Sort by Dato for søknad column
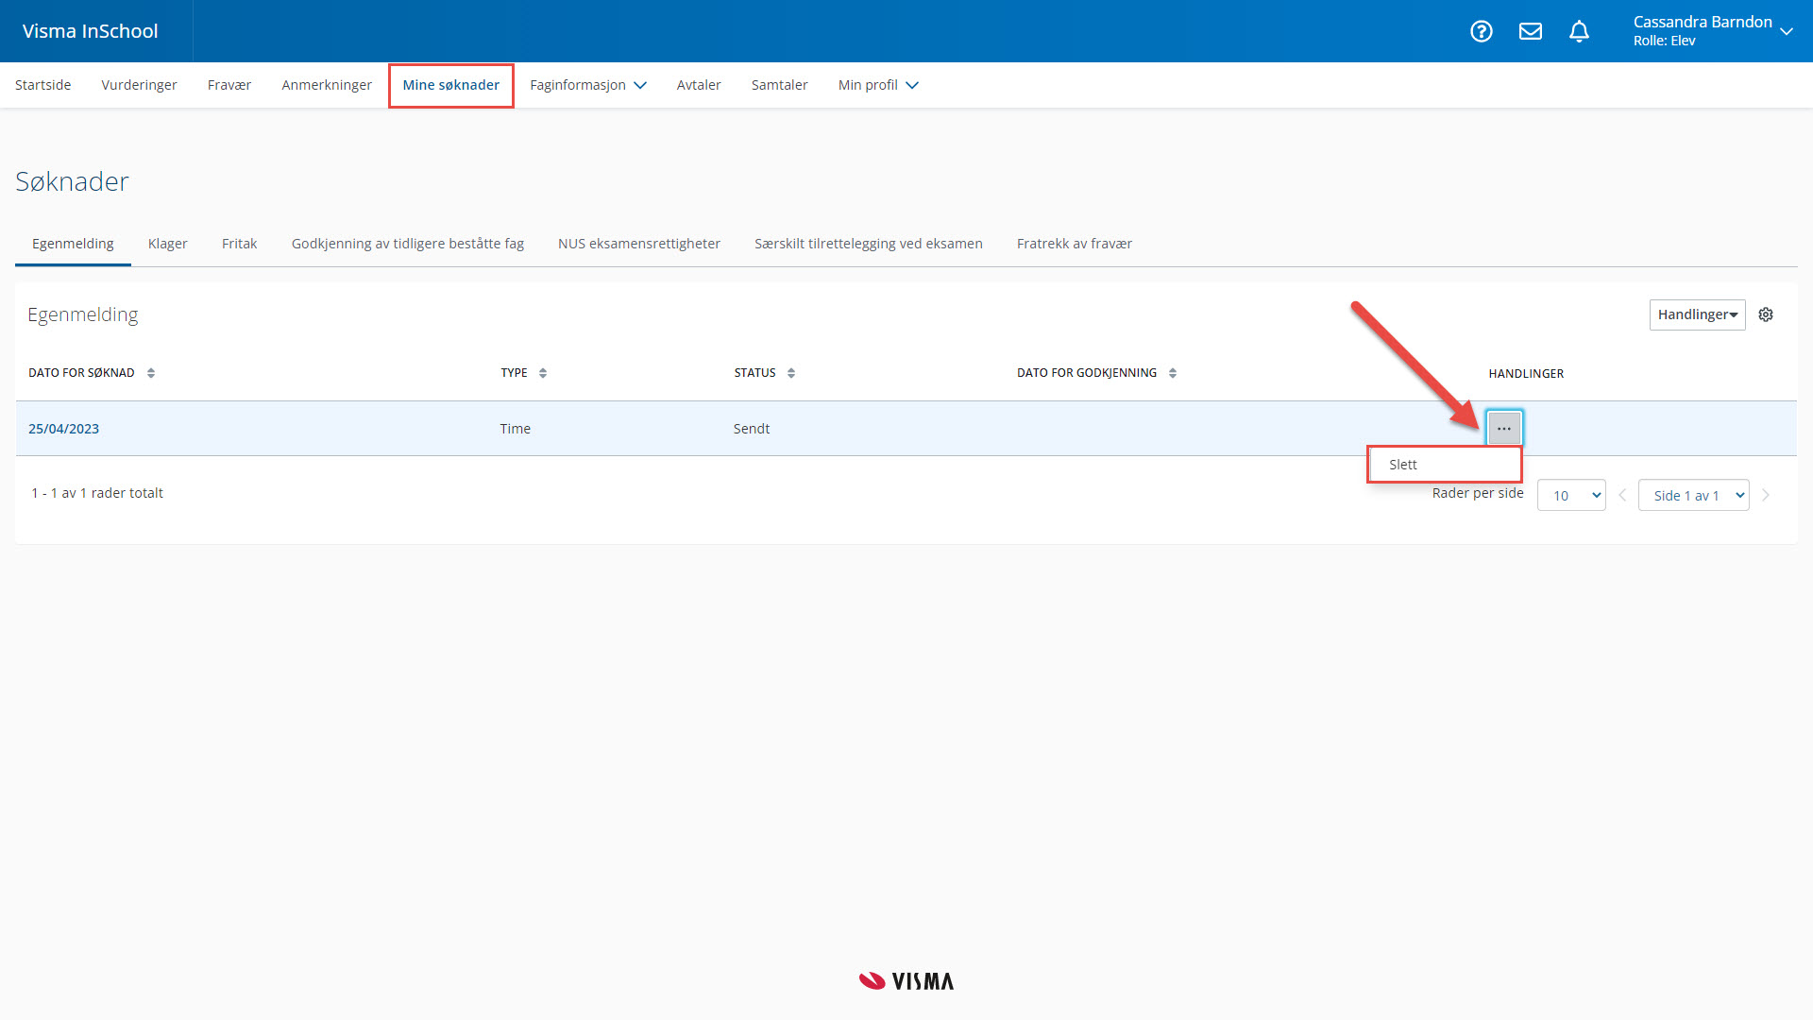Image resolution: width=1813 pixels, height=1020 pixels. point(151,373)
